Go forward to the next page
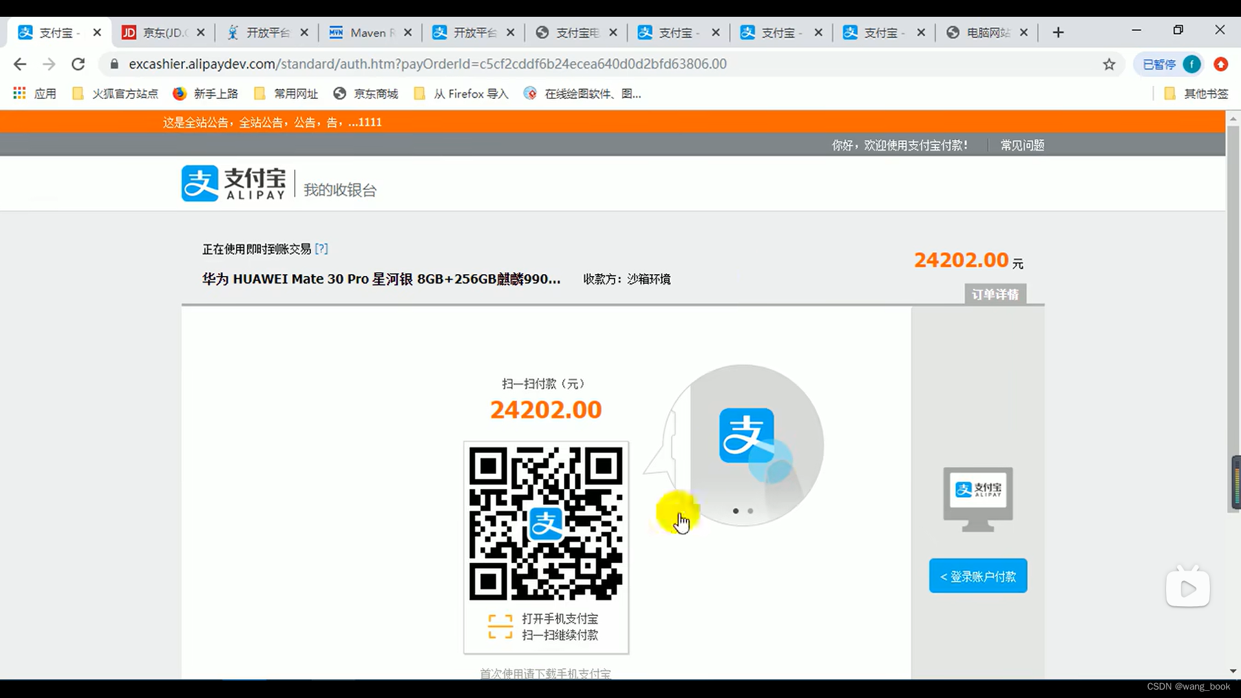 pyautogui.click(x=49, y=64)
